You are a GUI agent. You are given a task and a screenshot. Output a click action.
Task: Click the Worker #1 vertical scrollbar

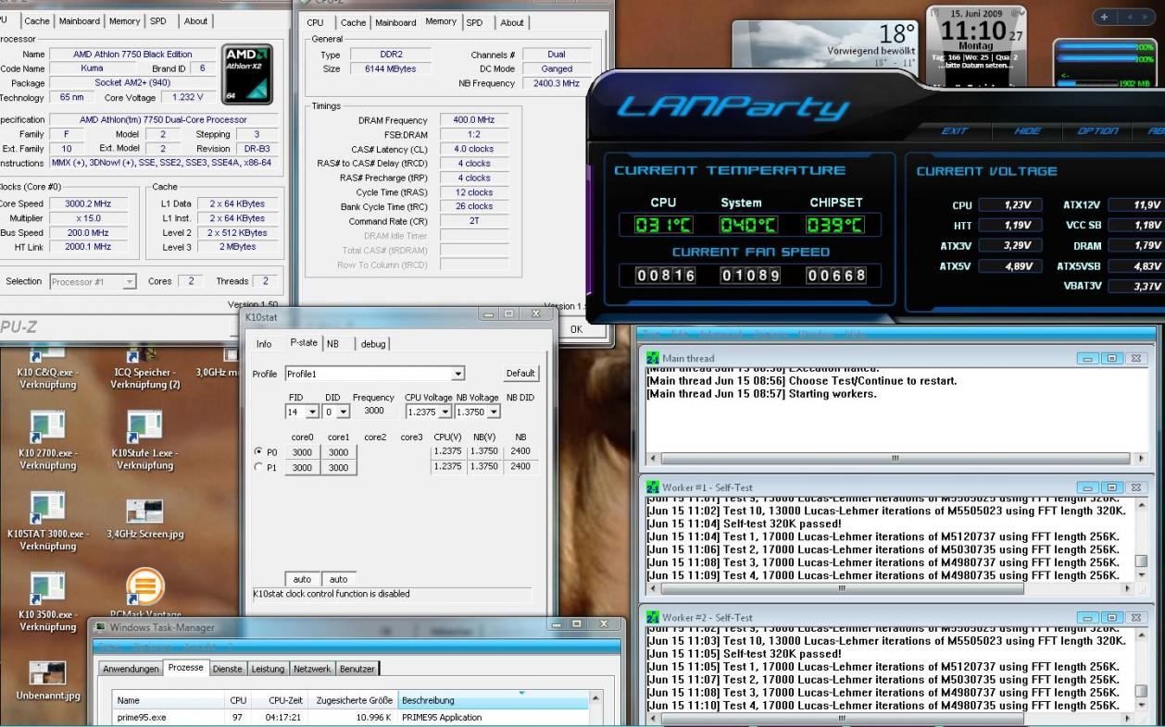click(1141, 539)
